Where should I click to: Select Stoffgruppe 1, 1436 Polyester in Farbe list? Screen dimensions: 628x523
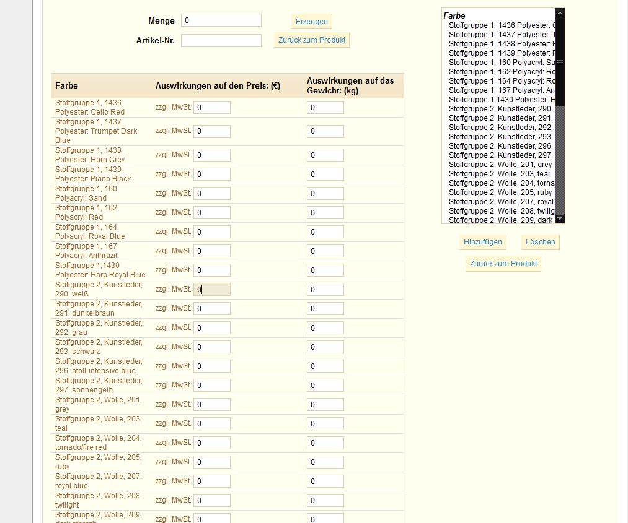[x=502, y=25]
